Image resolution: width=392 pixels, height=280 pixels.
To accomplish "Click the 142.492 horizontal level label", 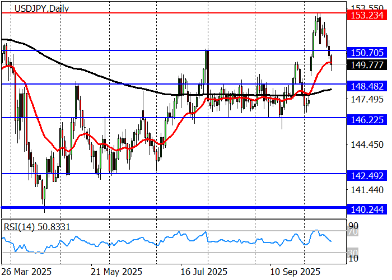I will pyautogui.click(x=367, y=175).
